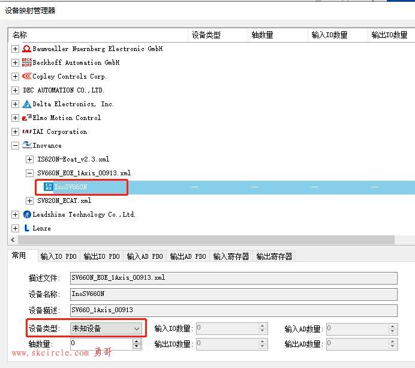Expand the DEC AUTOMATION CO., LTD. node
This screenshot has width=415, height=368.
(x=15, y=90)
